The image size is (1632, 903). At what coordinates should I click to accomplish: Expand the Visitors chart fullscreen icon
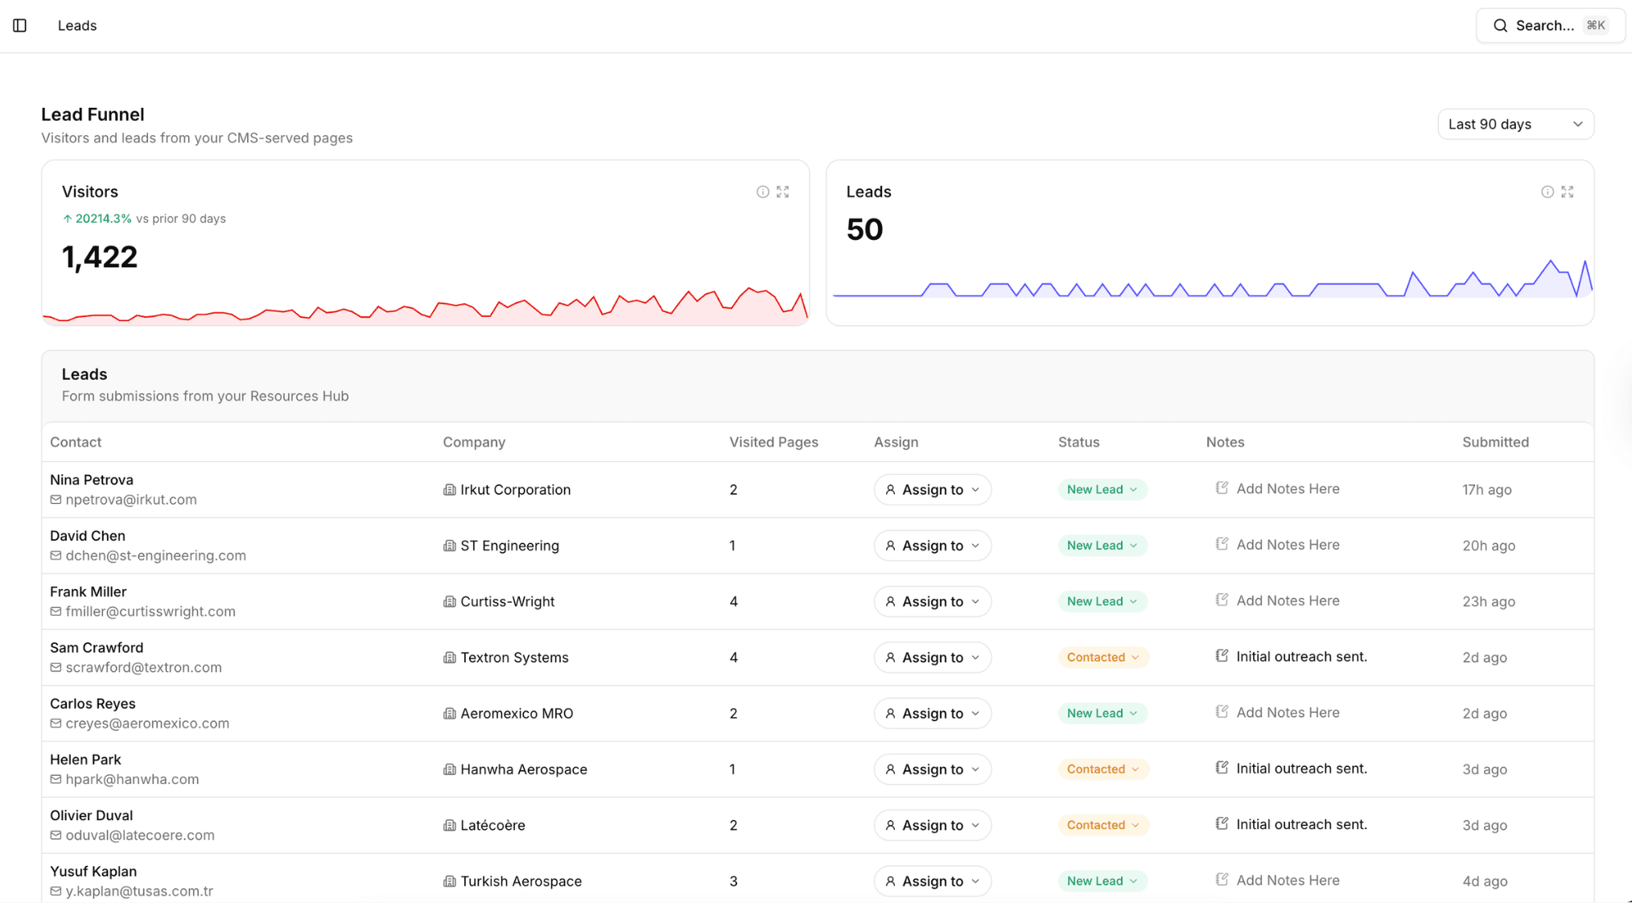pos(783,192)
